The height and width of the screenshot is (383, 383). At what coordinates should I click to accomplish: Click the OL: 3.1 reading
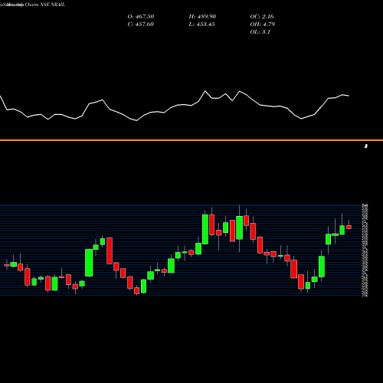point(260,32)
